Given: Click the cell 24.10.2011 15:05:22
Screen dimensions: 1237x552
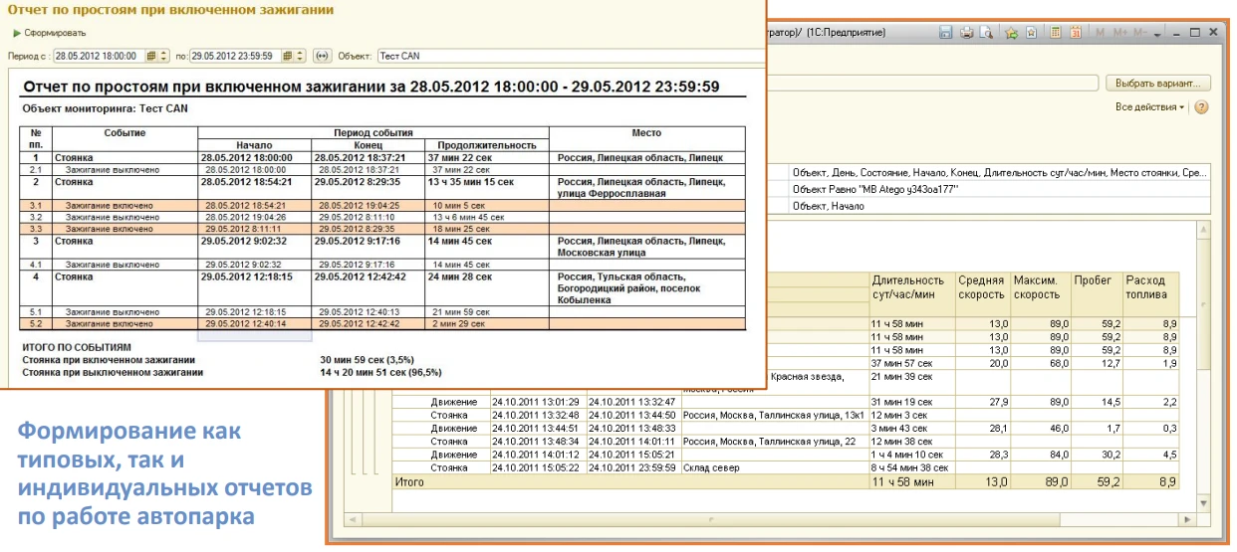Looking at the screenshot, I should (x=537, y=467).
